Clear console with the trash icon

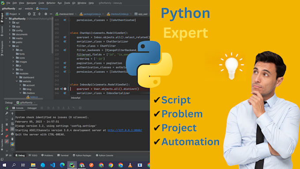pos(12,139)
